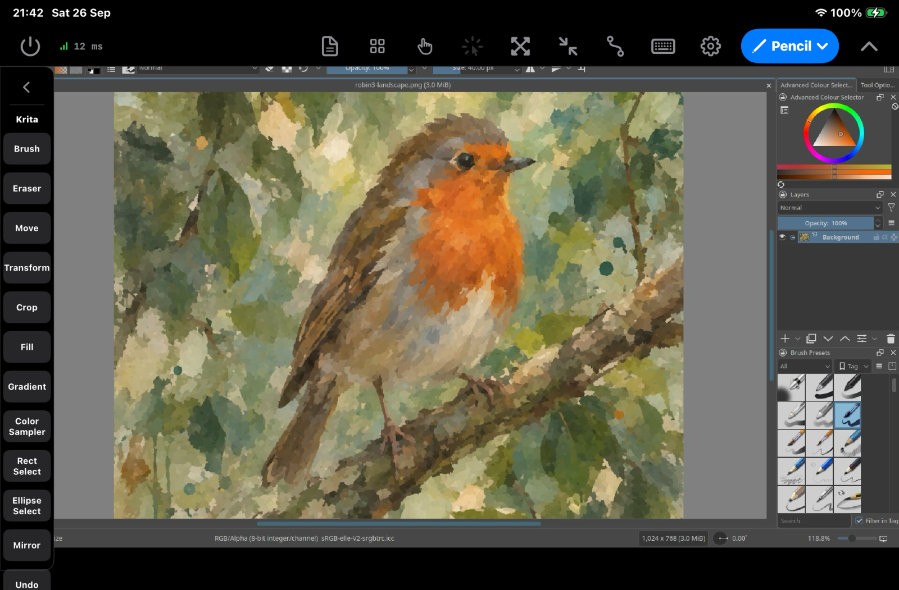
Task: Collapse the top bar with the up chevron
Action: click(x=869, y=47)
